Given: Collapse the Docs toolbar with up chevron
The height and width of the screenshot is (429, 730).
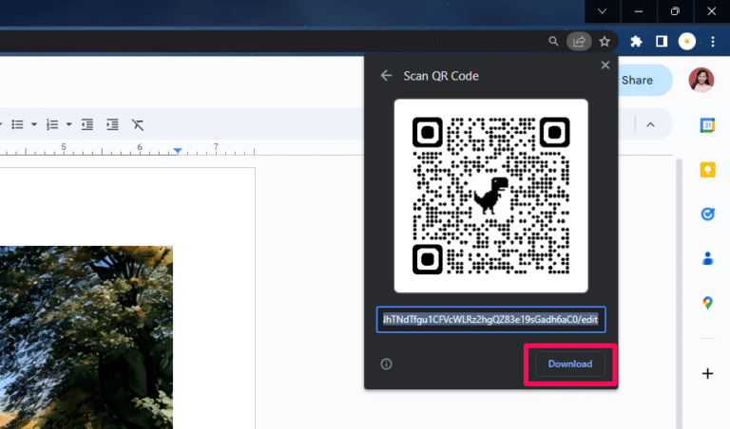Looking at the screenshot, I should pyautogui.click(x=650, y=124).
